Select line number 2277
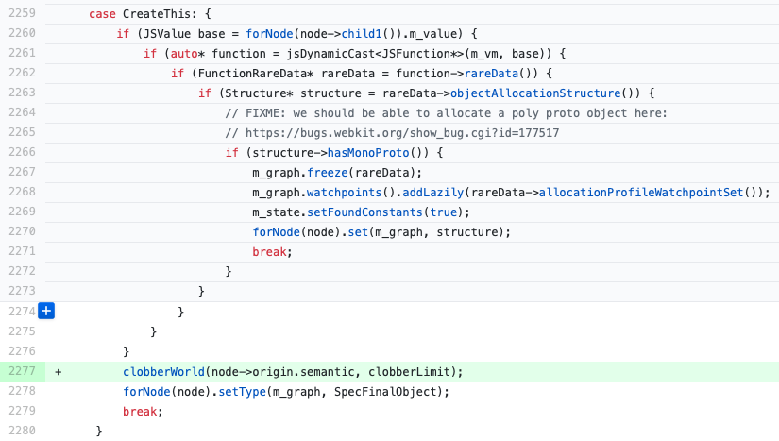This screenshot has width=779, height=441. pos(24,371)
